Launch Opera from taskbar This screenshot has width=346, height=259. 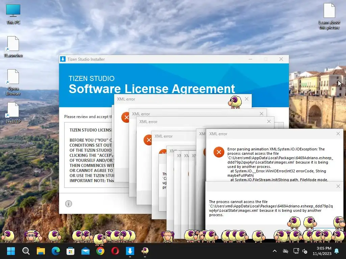pos(115,251)
